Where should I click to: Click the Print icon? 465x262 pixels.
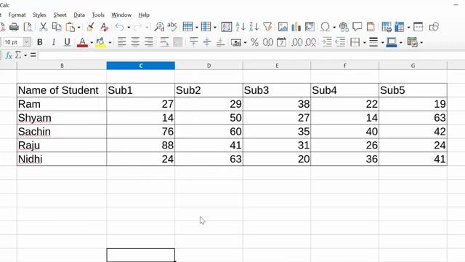(x=14, y=27)
